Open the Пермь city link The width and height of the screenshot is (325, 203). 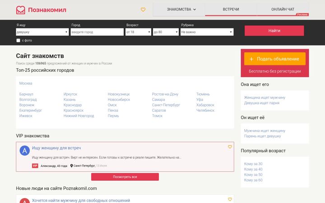click(113, 116)
